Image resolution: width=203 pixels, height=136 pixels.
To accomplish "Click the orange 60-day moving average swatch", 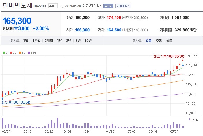I will pyautogui.click(x=20, y=53).
